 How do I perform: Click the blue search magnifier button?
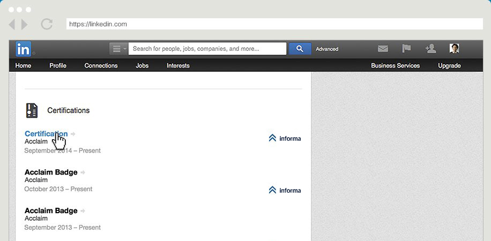[x=300, y=49]
